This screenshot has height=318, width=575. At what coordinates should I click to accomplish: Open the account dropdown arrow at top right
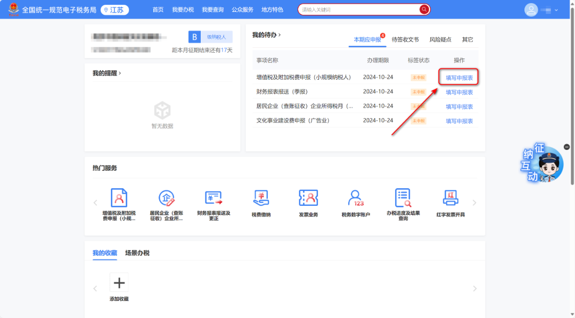tap(557, 10)
